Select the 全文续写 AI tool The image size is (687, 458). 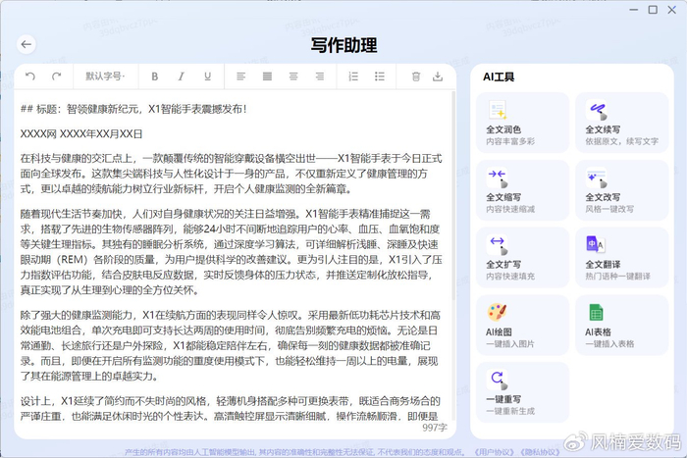[x=618, y=123]
